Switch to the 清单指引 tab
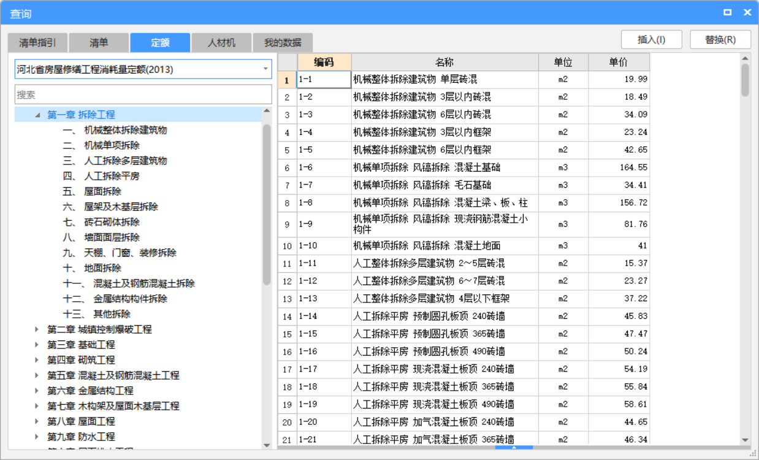 click(37, 42)
